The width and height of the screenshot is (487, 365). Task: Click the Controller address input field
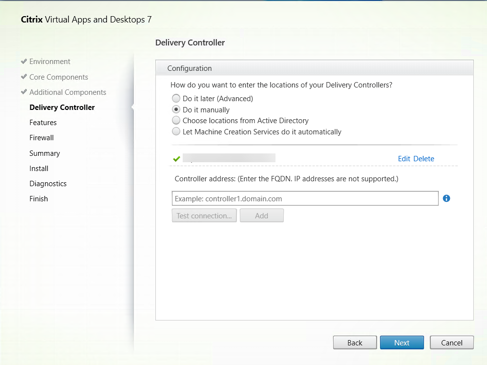[305, 198]
